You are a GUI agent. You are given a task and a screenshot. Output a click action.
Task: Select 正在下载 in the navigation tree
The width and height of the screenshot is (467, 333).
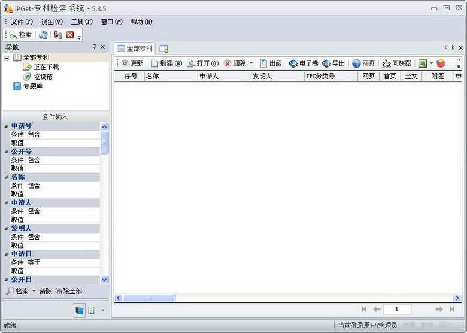click(46, 67)
